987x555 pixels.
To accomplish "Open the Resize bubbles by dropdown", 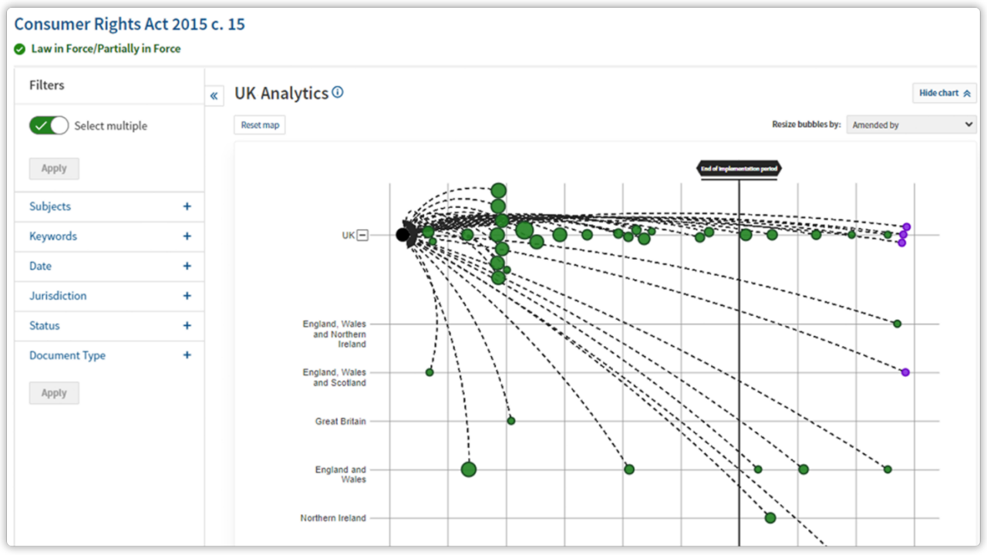I will (911, 124).
